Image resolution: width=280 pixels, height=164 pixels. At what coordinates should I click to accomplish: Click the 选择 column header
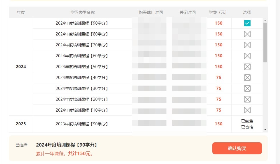click(x=247, y=12)
